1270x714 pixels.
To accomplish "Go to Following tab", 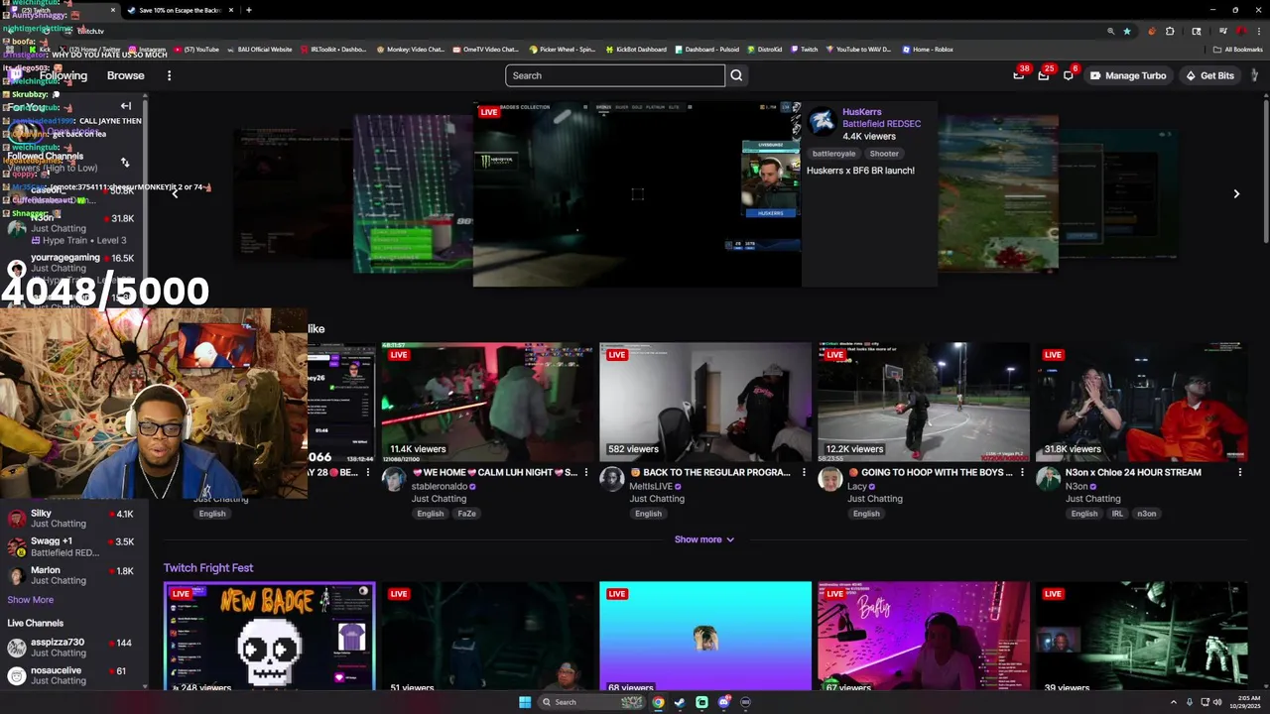I will [63, 75].
